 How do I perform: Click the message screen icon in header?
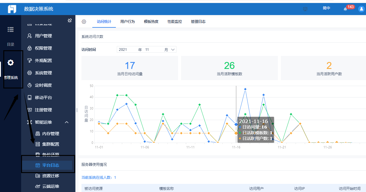305,9
